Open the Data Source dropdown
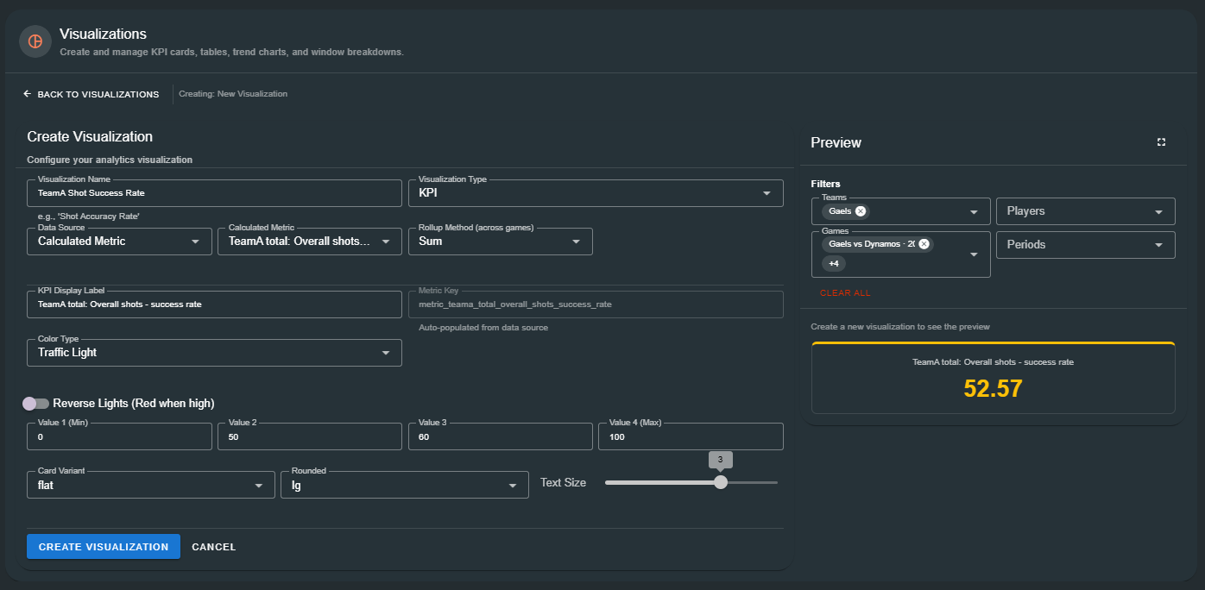 (x=119, y=242)
